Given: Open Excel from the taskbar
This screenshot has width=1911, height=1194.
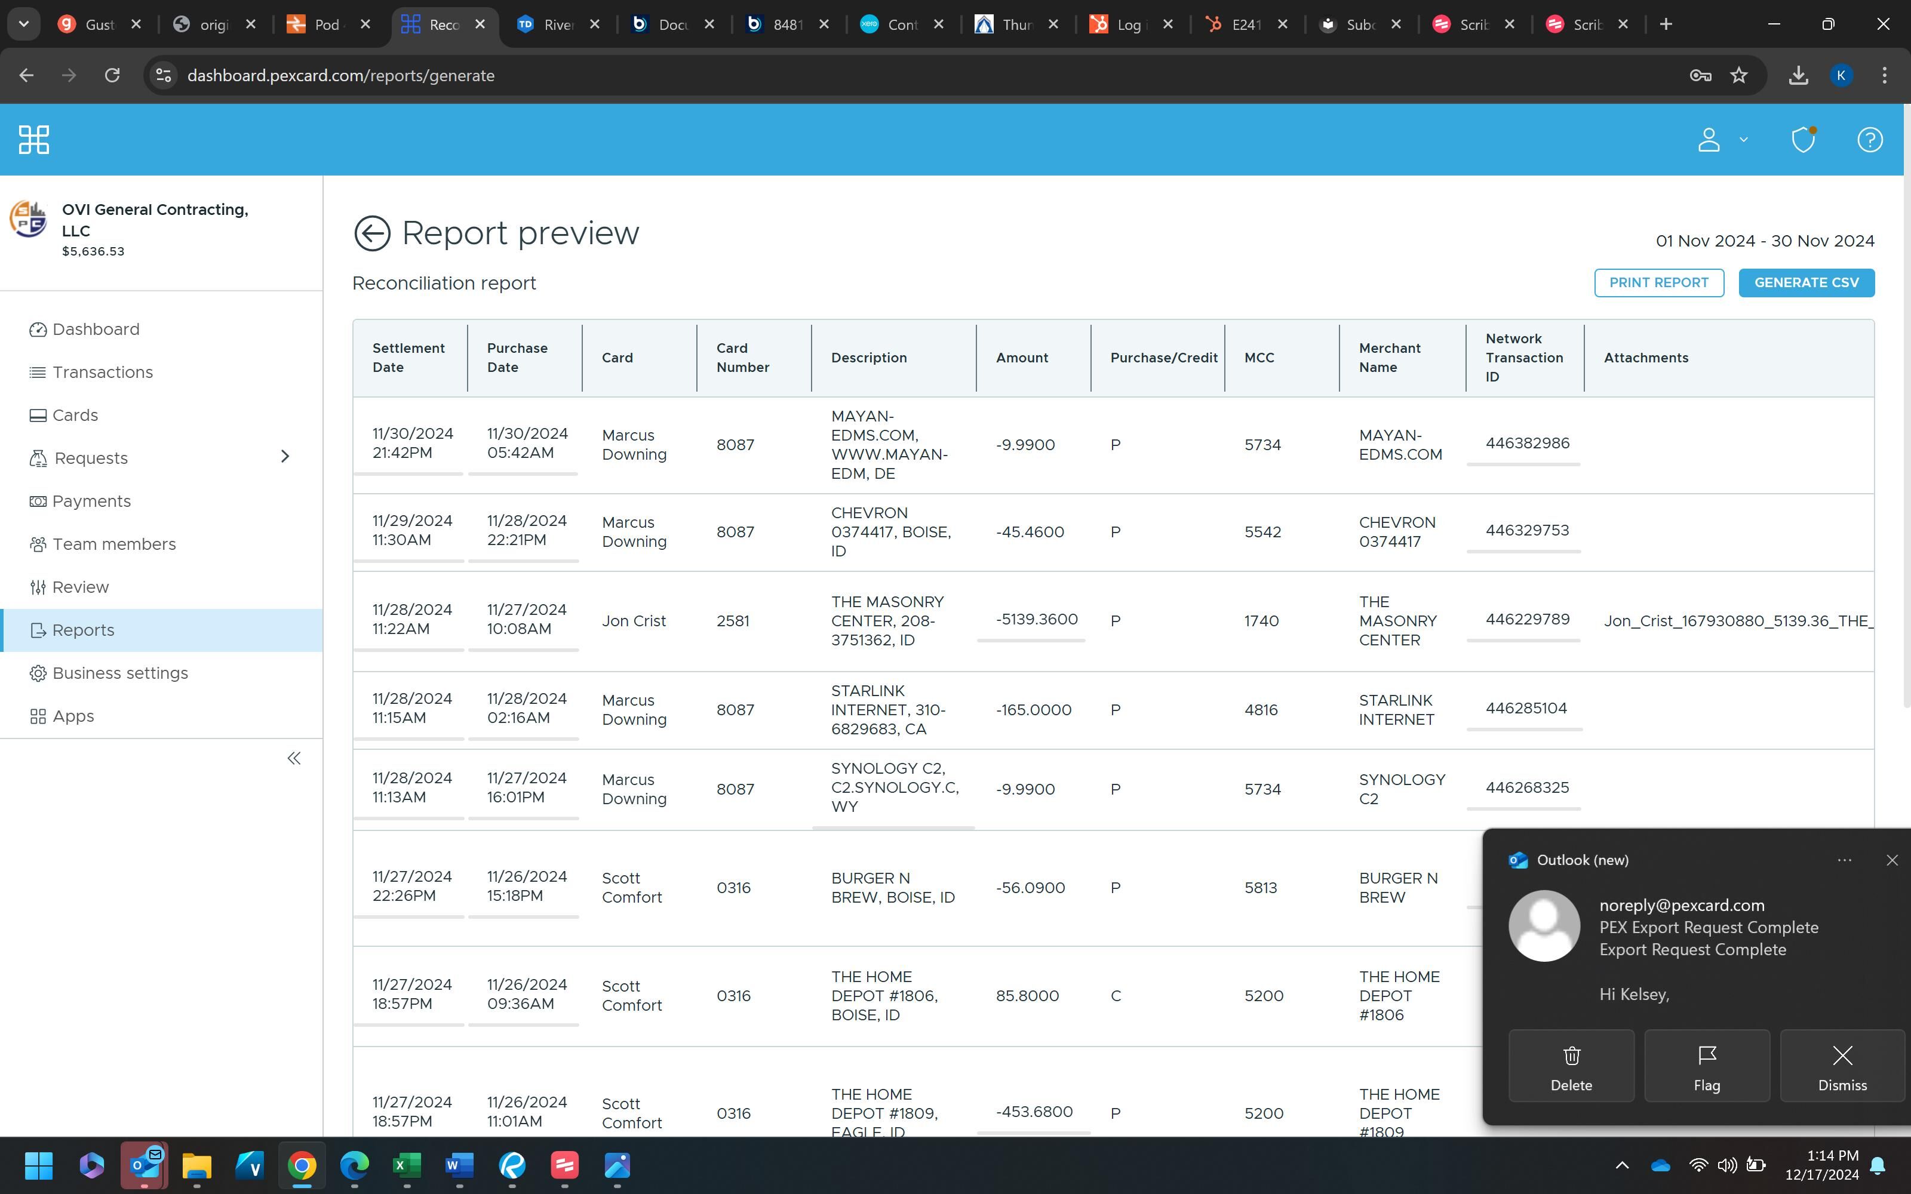Looking at the screenshot, I should click(407, 1165).
